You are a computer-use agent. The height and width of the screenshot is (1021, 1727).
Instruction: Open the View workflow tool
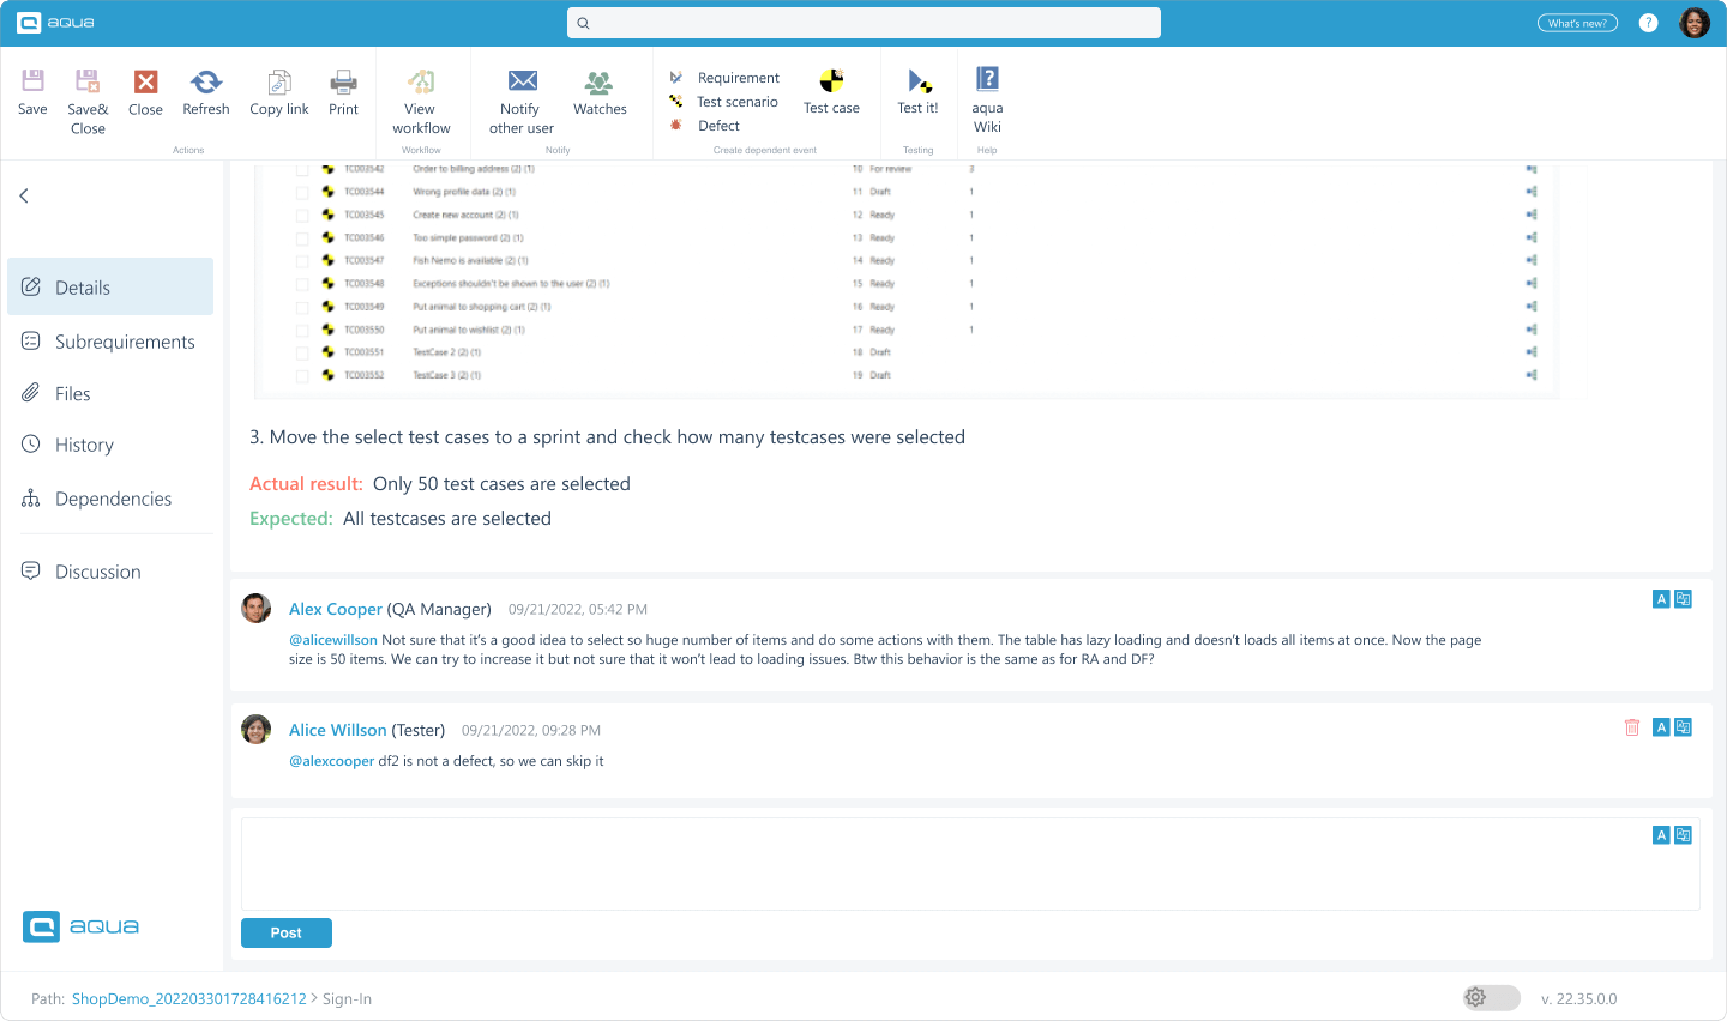coord(420,82)
